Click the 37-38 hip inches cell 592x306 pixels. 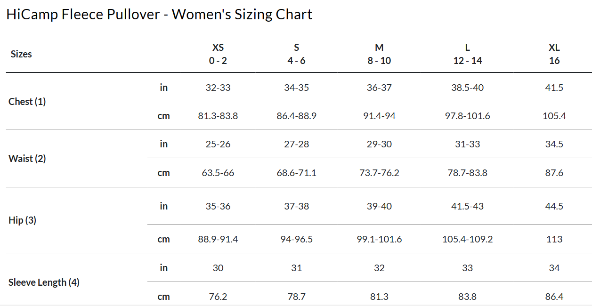tap(297, 206)
